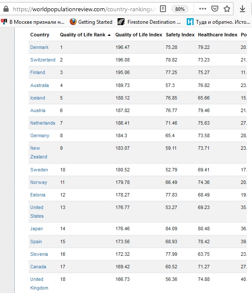
Task: Open the Switzerland country link
Action: pyautogui.click(x=43, y=60)
